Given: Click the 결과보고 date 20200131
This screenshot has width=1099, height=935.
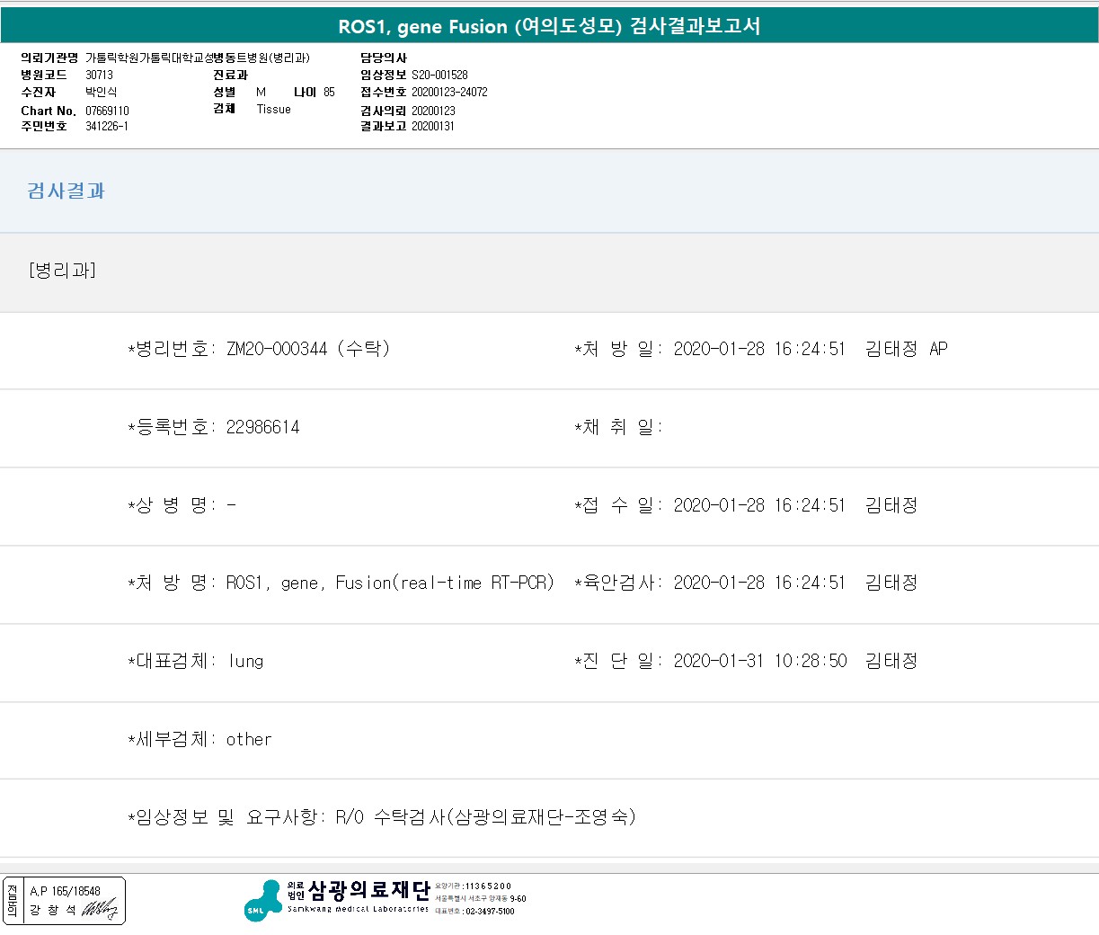Looking at the screenshot, I should tap(433, 126).
